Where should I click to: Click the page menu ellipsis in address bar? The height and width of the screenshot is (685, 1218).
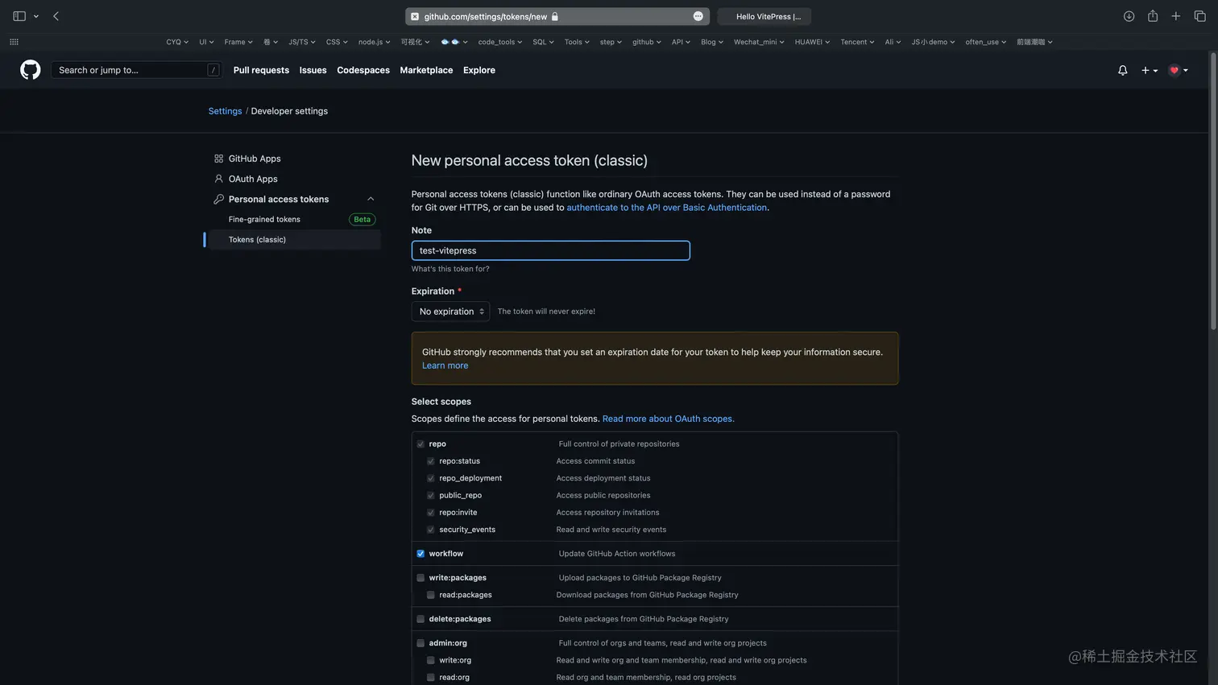698,16
